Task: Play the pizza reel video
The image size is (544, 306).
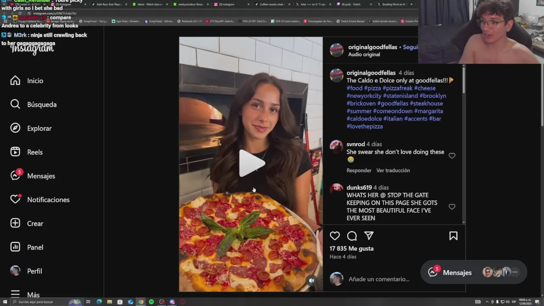Action: click(x=251, y=163)
